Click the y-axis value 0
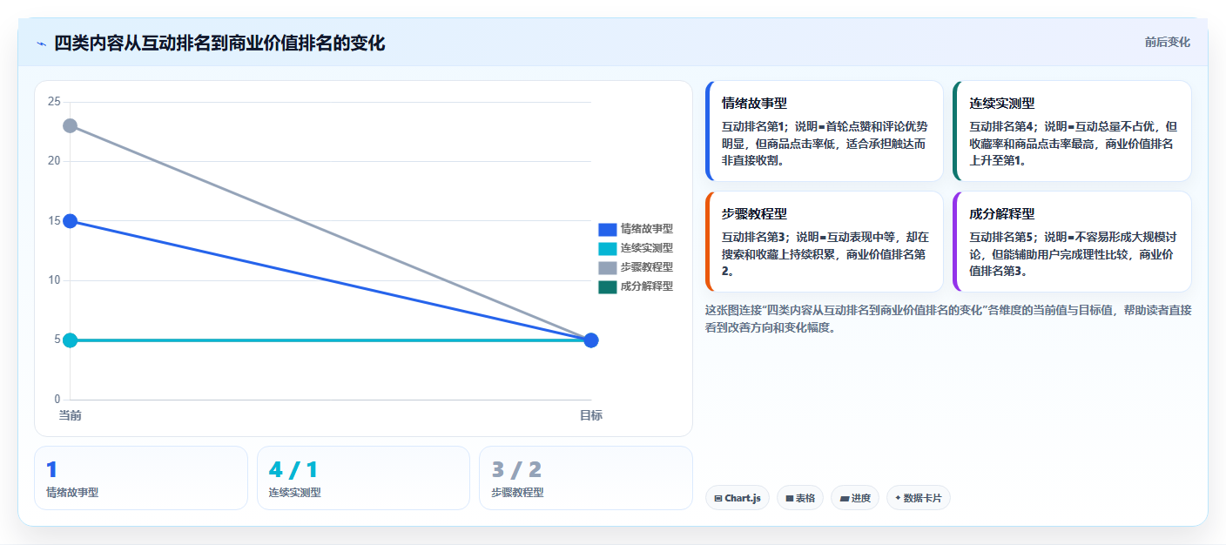The height and width of the screenshot is (545, 1226). pos(57,400)
